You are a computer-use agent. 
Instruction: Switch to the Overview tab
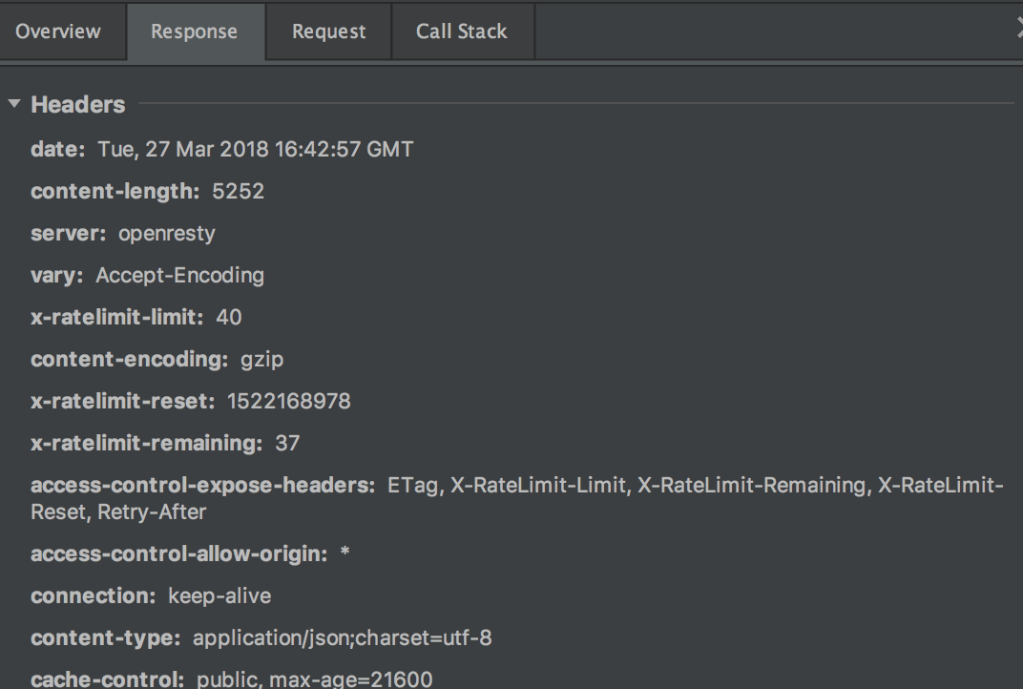58,31
